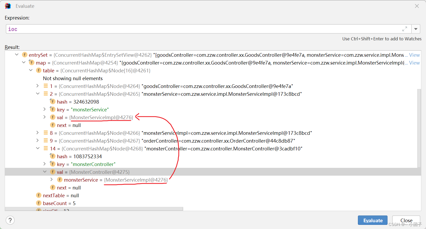
Task: Click the field icon beside map
Action: pyautogui.click(x=32, y=62)
